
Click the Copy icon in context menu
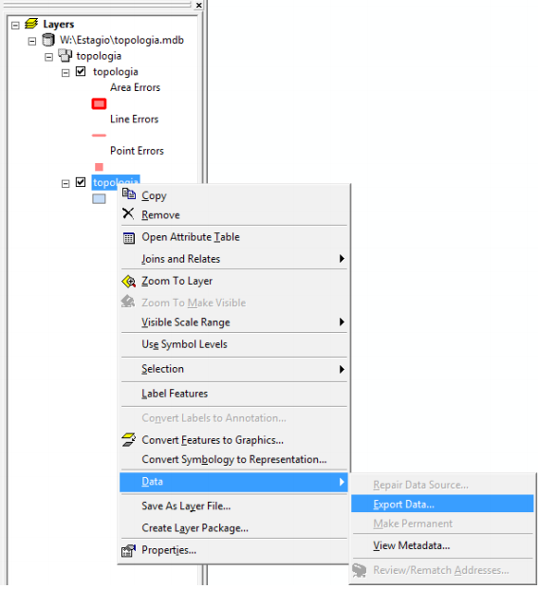point(129,194)
